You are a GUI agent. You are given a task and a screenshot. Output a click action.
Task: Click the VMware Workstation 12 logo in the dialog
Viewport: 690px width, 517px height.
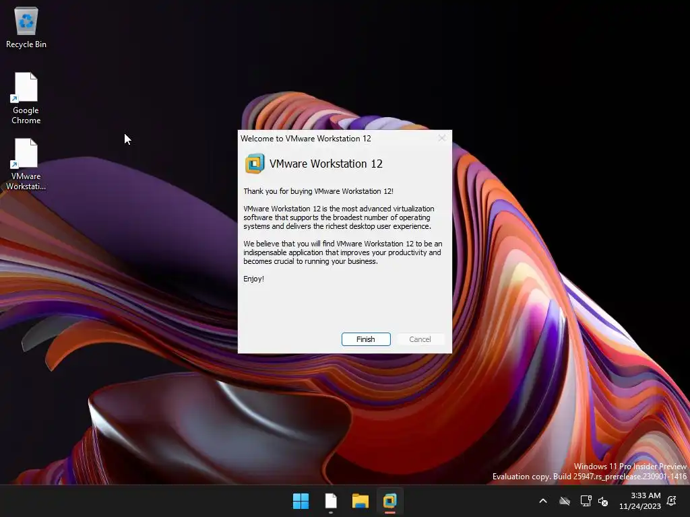[x=255, y=164]
